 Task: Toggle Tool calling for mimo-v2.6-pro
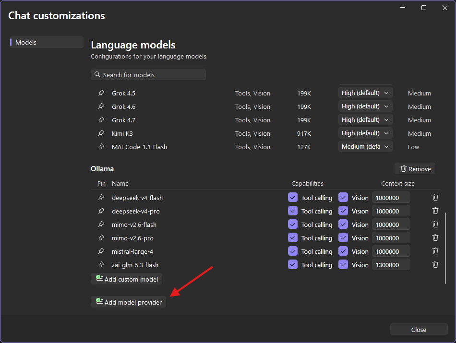coord(293,237)
